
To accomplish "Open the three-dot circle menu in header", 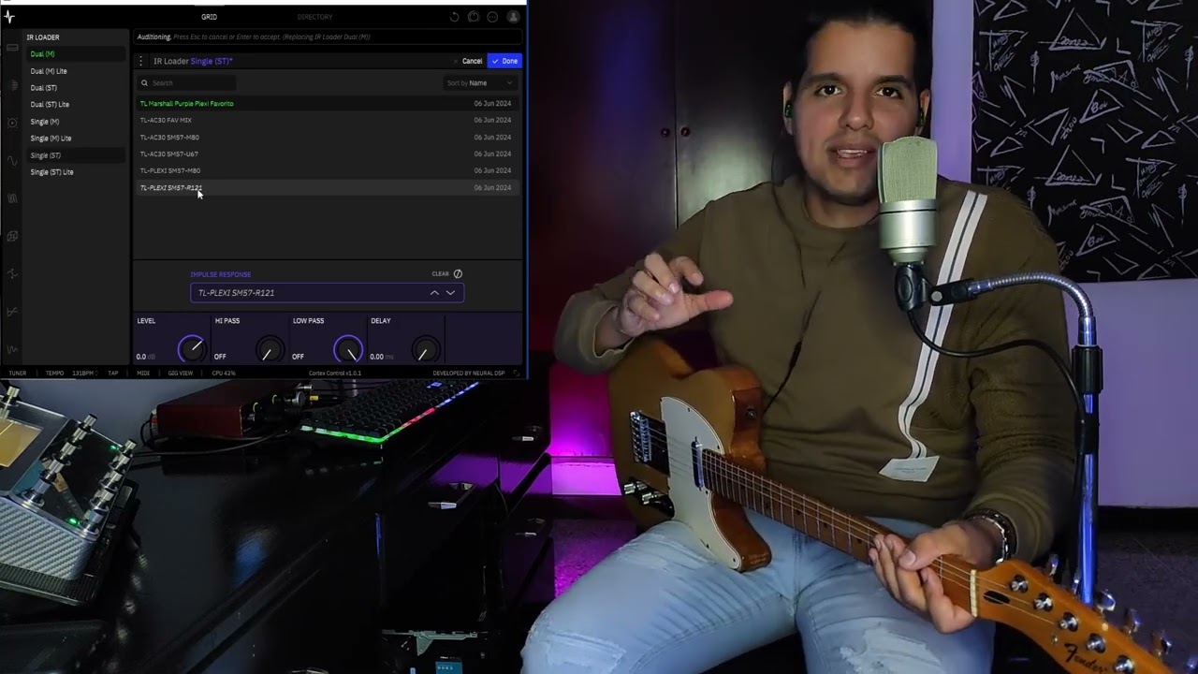I will (493, 17).
